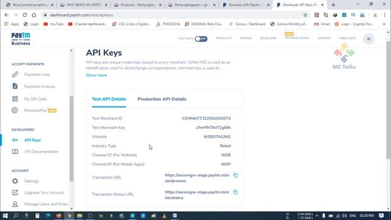Click the ENG language indicator in taskbar

[353, 216]
